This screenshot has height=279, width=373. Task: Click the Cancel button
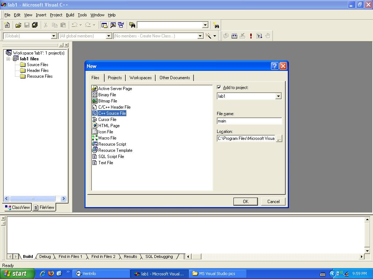[273, 202]
